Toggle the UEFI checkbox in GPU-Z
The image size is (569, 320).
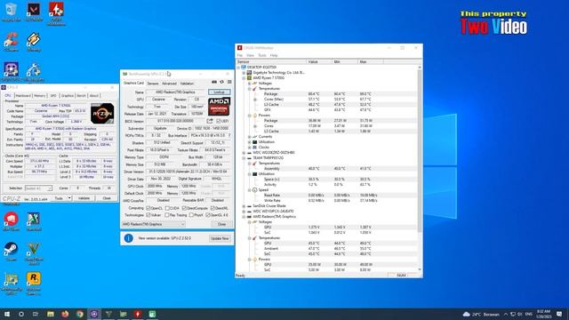click(218, 121)
